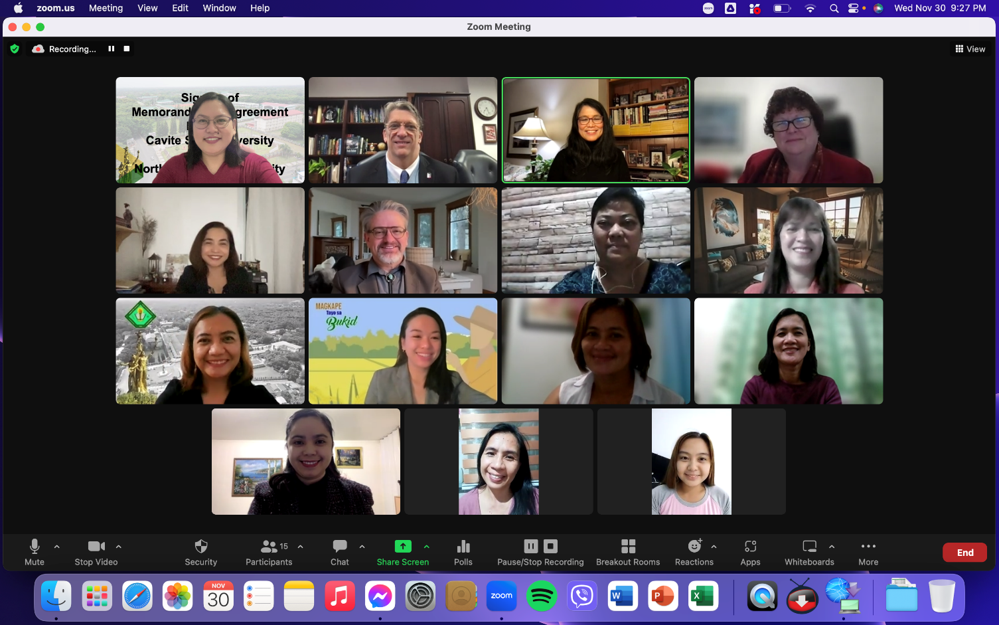Open Spotify from the Dock

click(542, 596)
